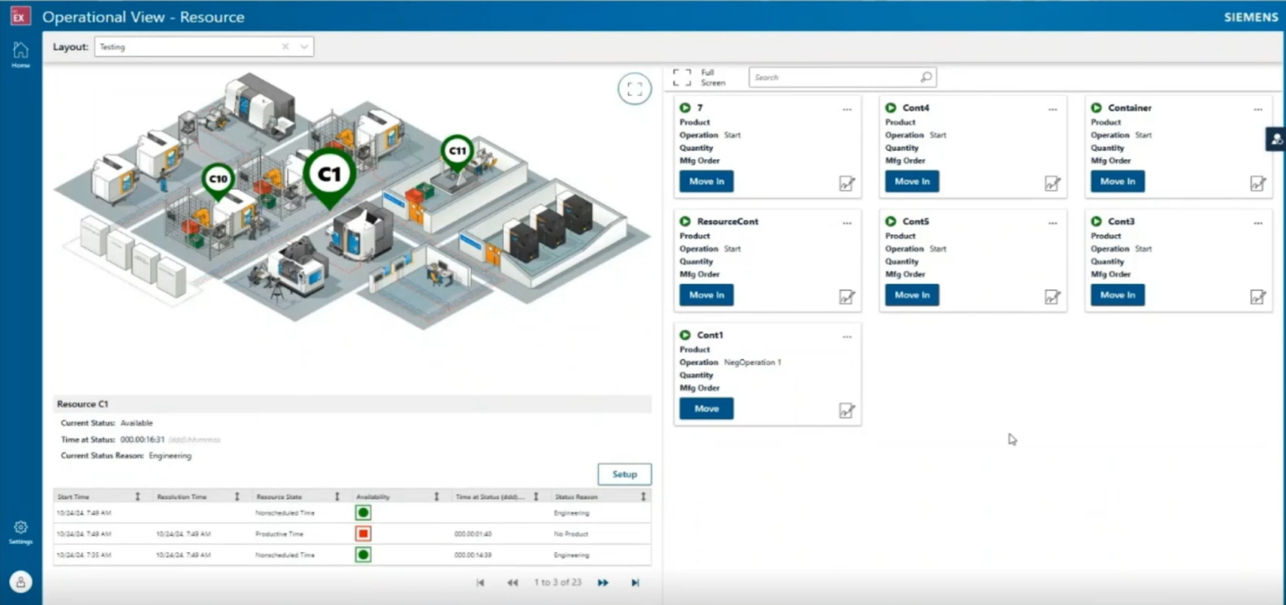Image resolution: width=1286 pixels, height=605 pixels.
Task: Jump to the last page using the pagination icon
Action: (635, 582)
